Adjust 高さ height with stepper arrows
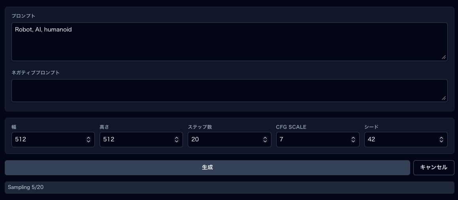 click(x=177, y=140)
